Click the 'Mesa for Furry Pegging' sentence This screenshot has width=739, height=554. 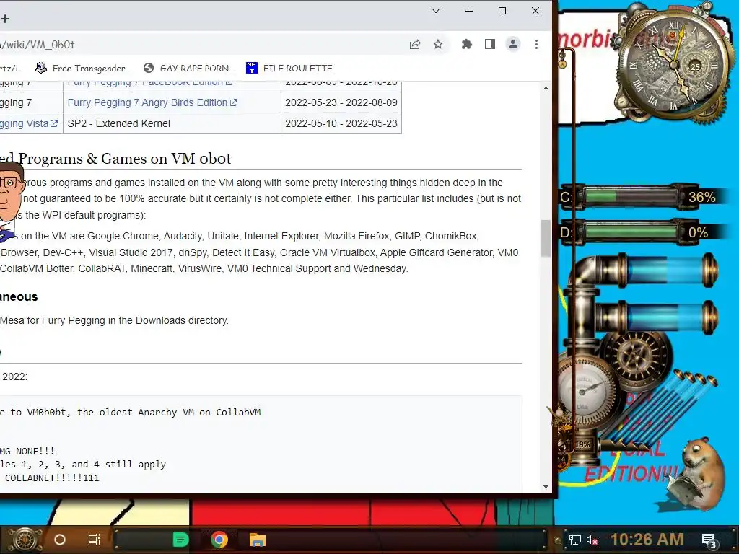(114, 320)
